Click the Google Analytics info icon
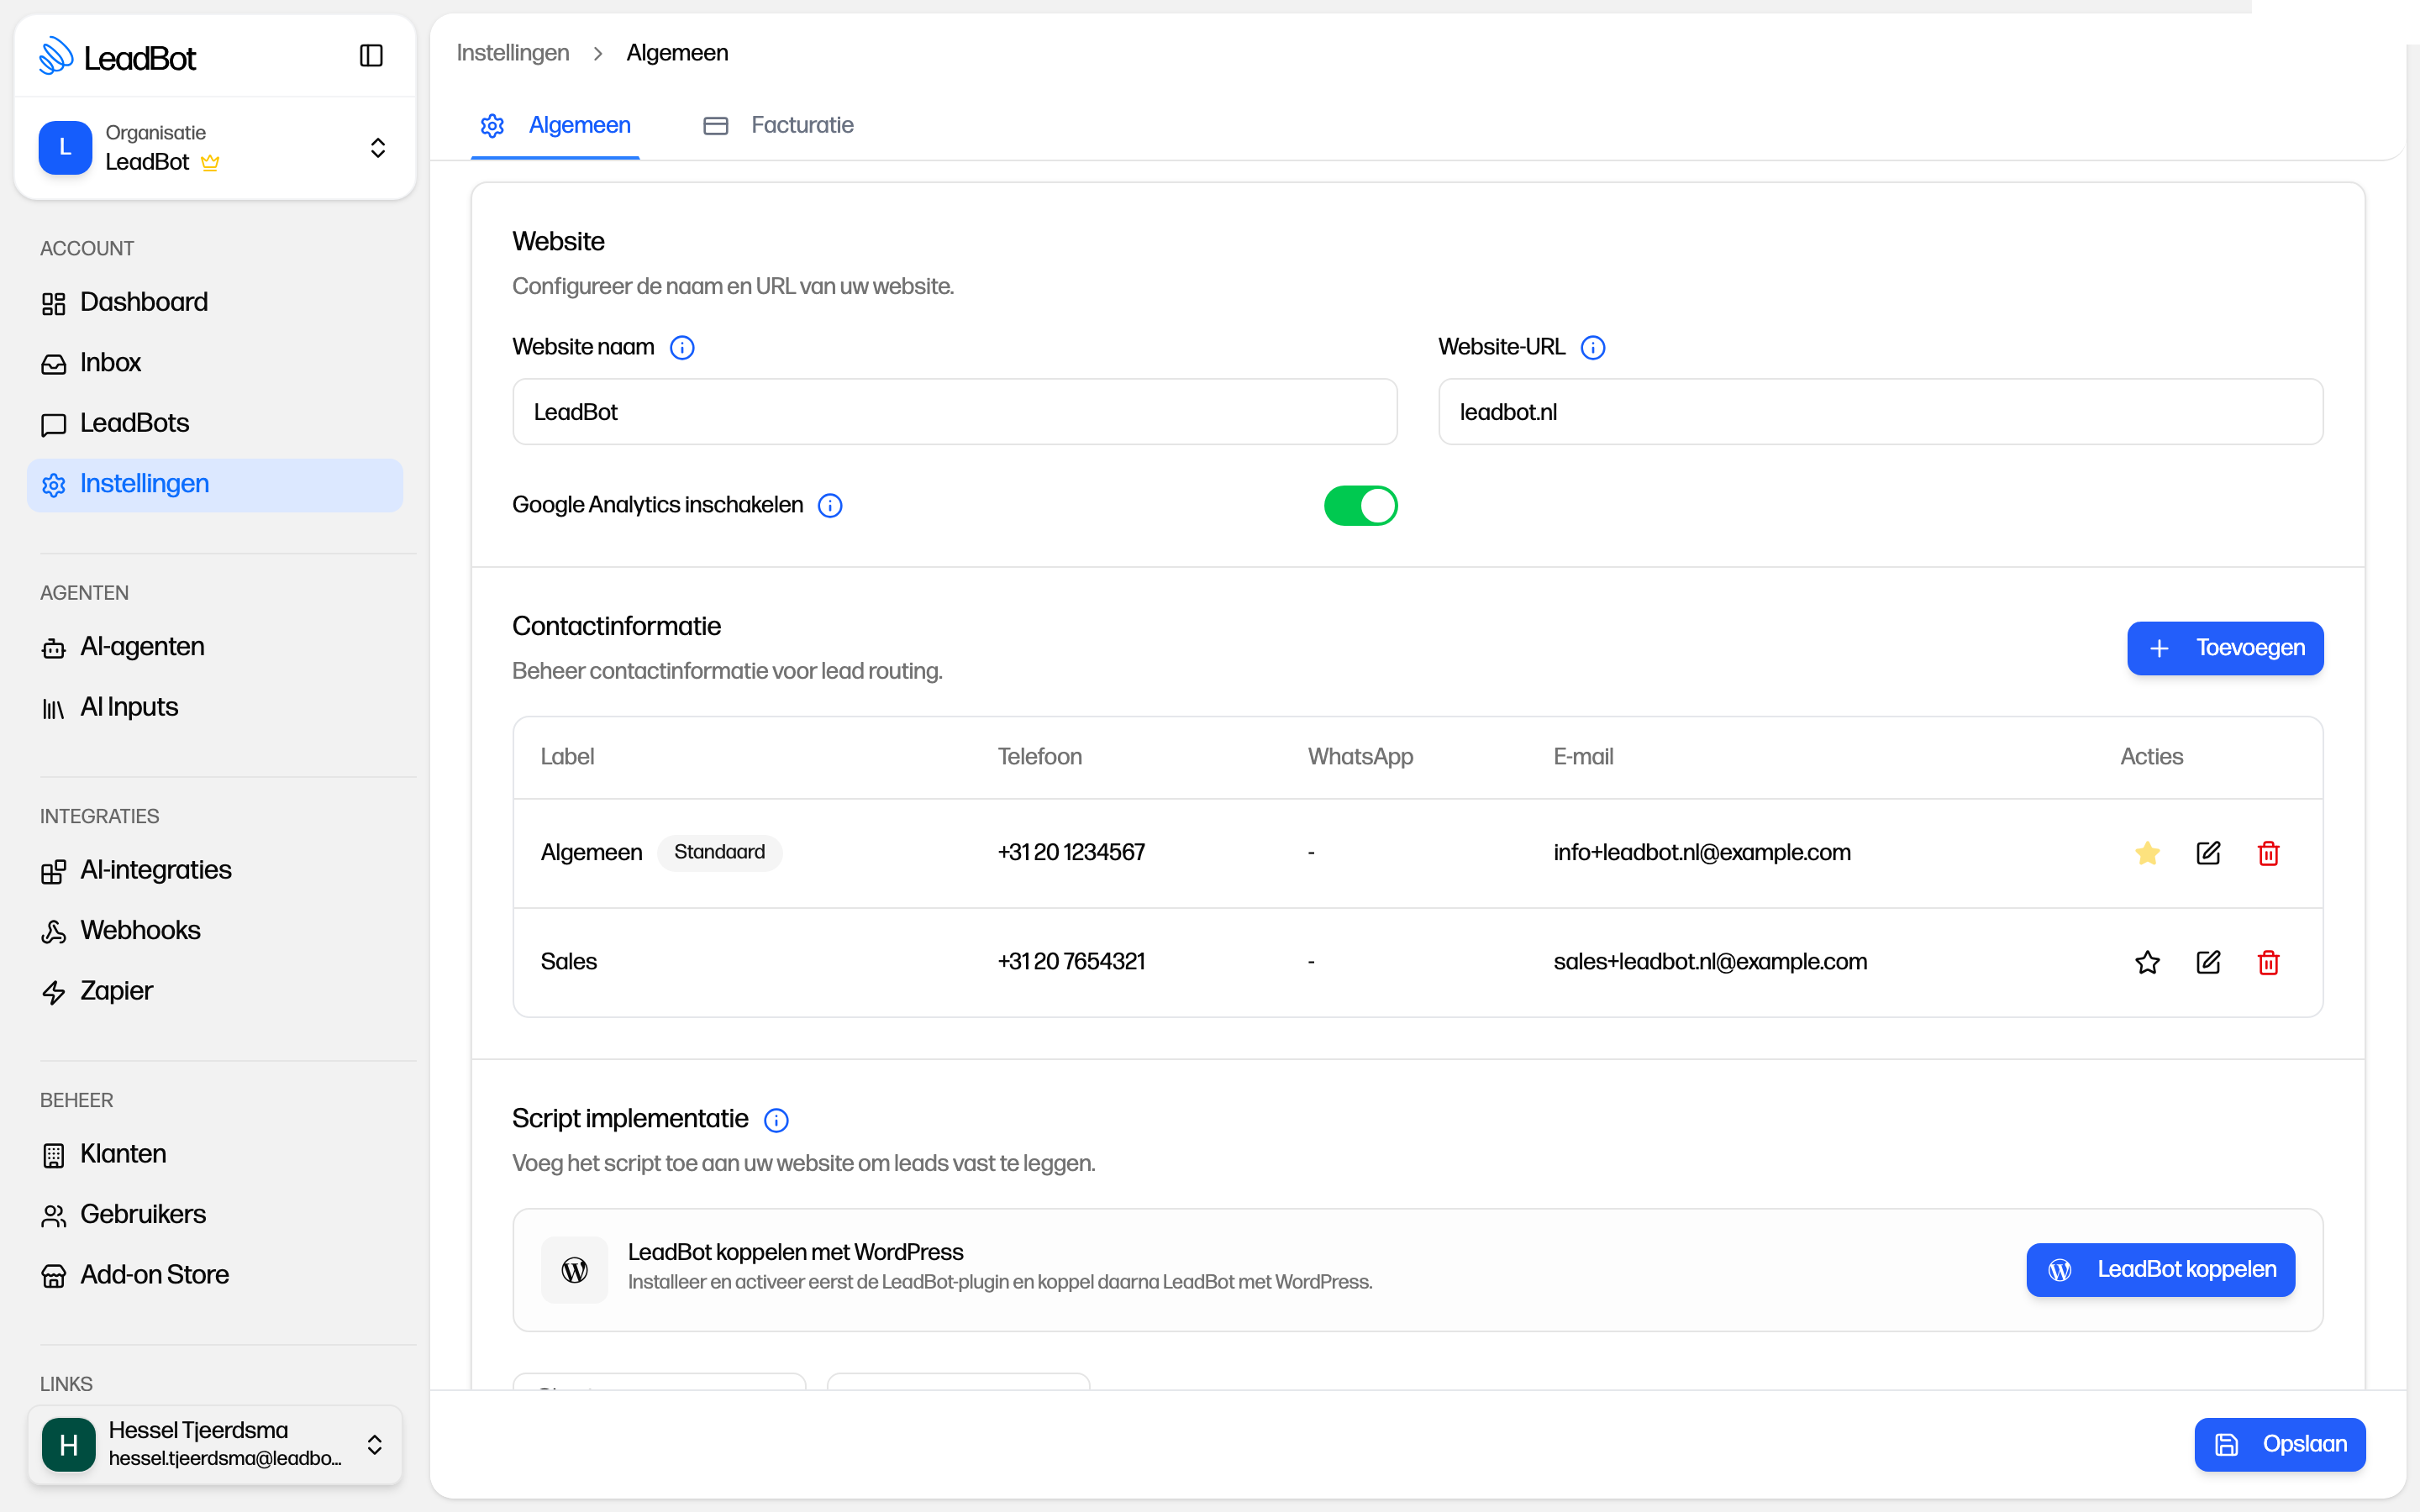Screen dimensions: 2420x1512 tap(830, 506)
